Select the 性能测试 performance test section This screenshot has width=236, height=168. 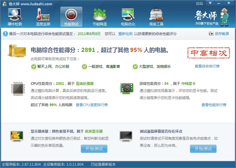pyautogui.click(x=71, y=17)
